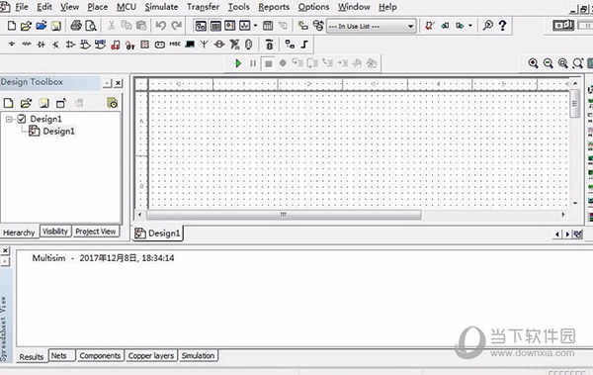Switch to the Components tab

(100, 355)
